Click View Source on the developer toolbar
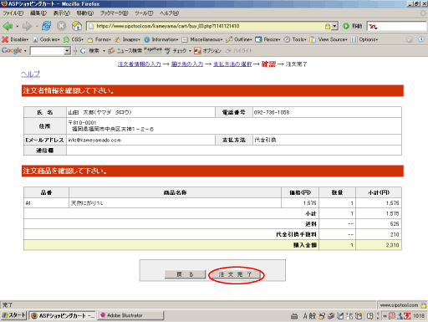 329,39
